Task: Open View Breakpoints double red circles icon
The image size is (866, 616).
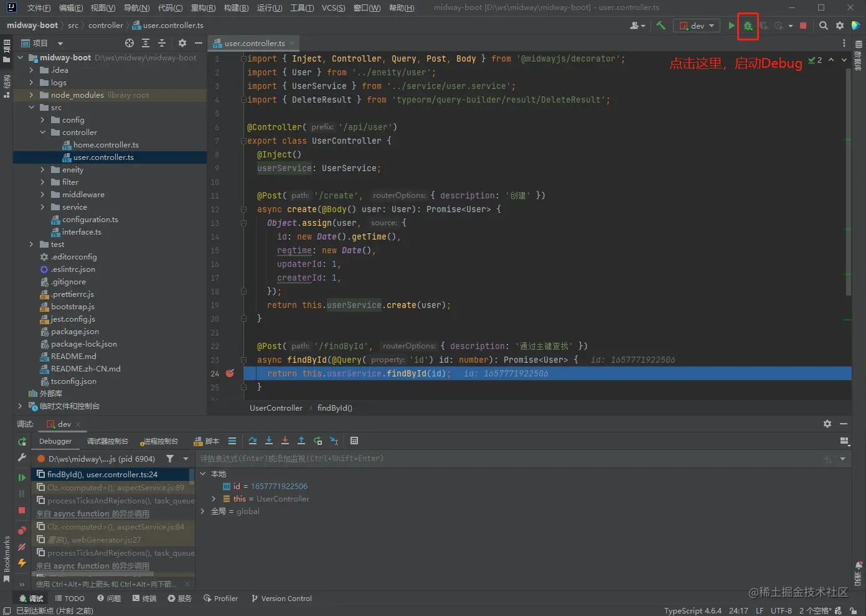Action: pos(22,531)
